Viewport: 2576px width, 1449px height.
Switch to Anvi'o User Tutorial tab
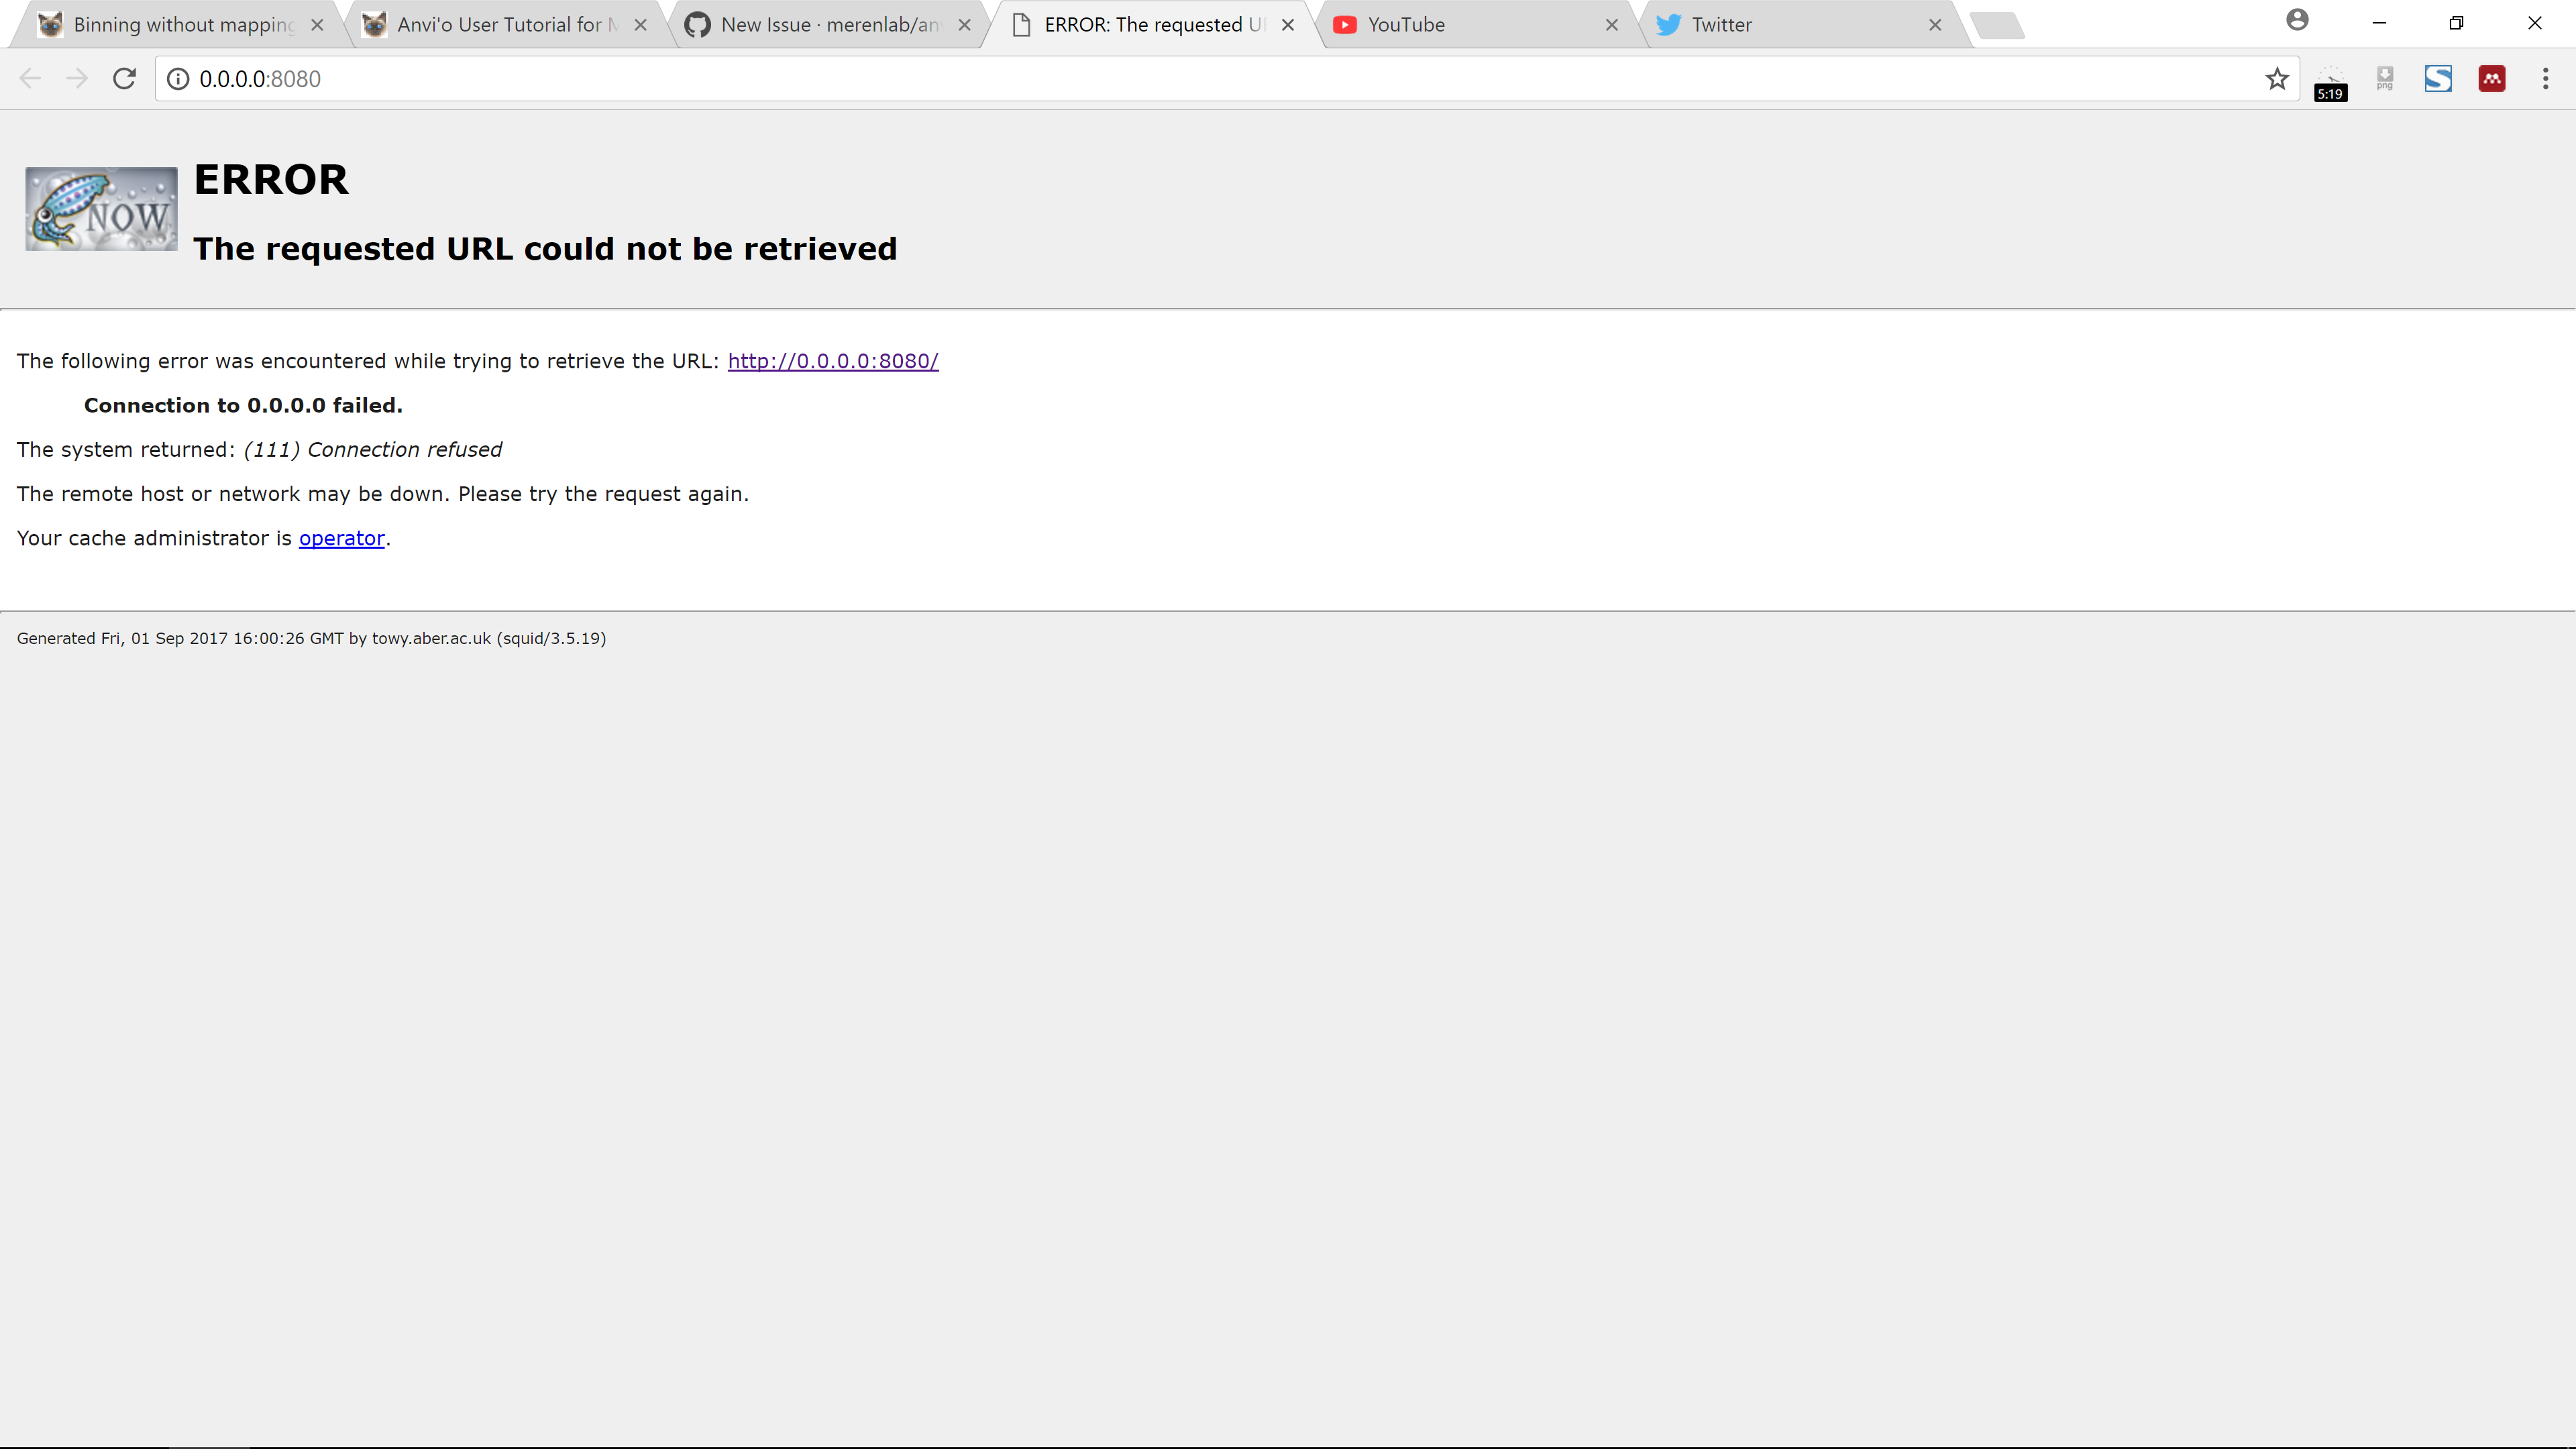500,25
